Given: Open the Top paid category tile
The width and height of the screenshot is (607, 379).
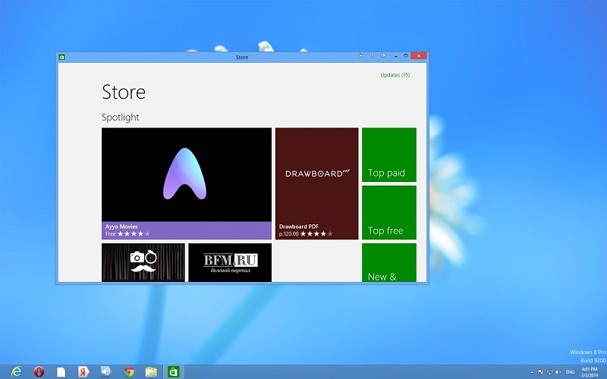Looking at the screenshot, I should click(x=389, y=155).
